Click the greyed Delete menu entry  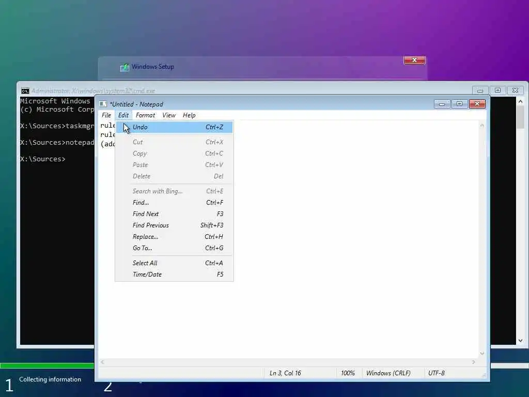point(175,176)
